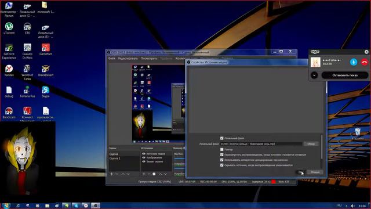Screen dimensions: 371x209
Task: Close the Skype call widget
Action: point(366,52)
